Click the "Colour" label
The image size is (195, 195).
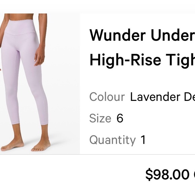point(107,97)
